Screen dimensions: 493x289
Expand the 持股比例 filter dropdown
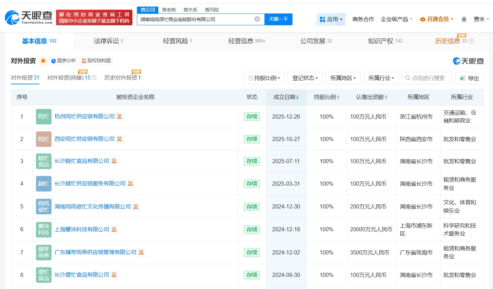click(264, 78)
